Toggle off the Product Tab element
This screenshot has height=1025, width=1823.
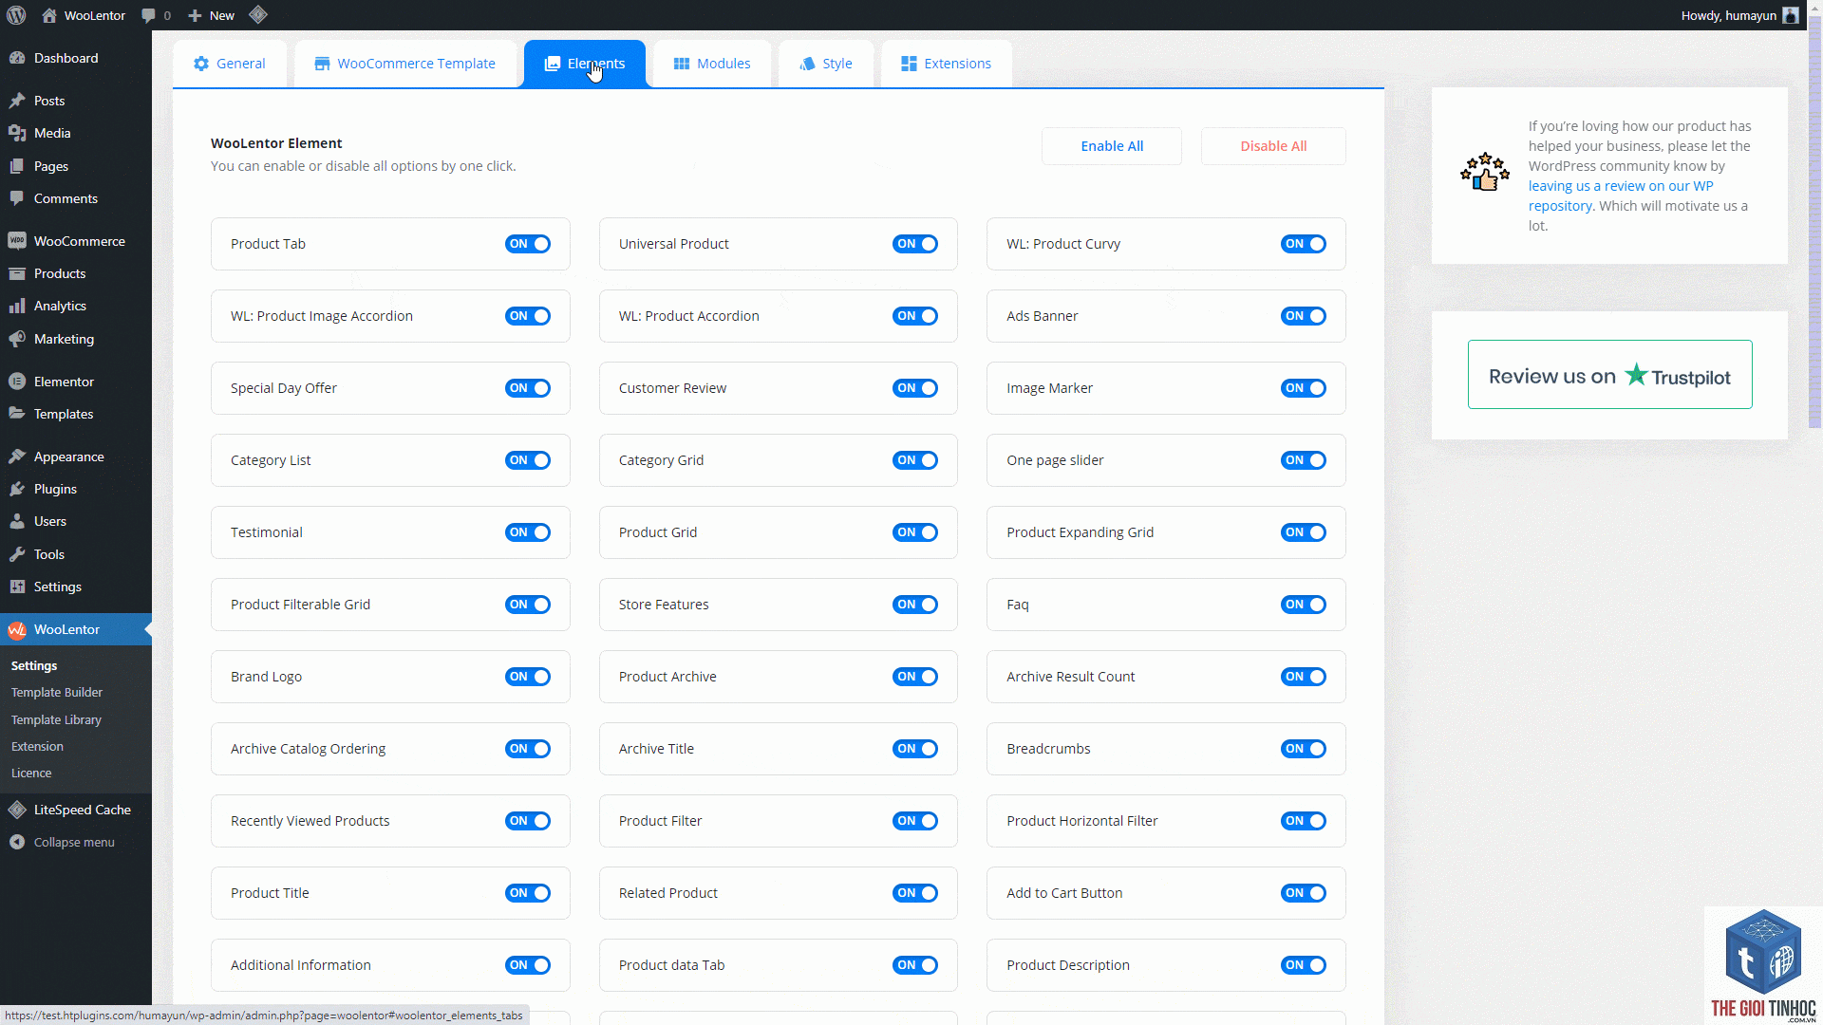[x=528, y=244]
